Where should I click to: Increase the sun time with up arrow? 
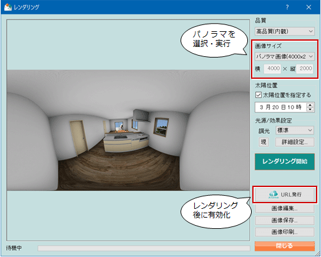coord(310,105)
